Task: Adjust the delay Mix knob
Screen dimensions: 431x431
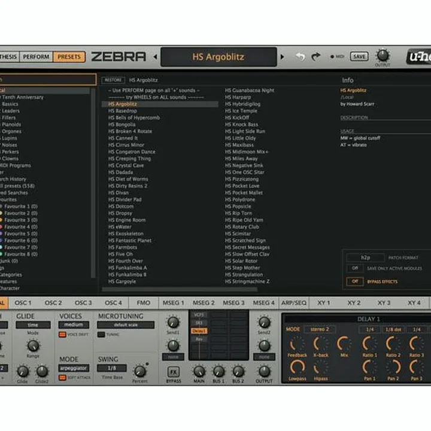Action: 344,344
